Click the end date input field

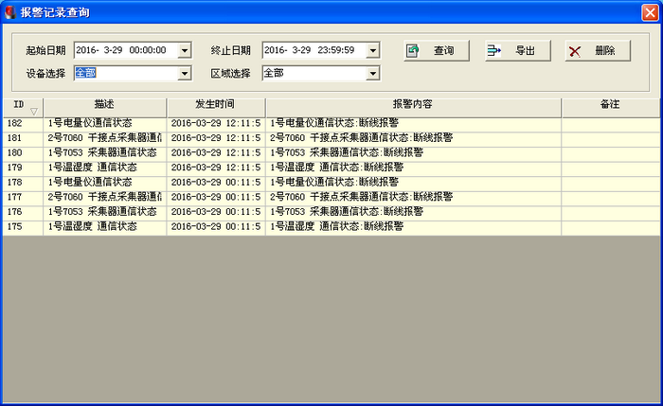313,50
